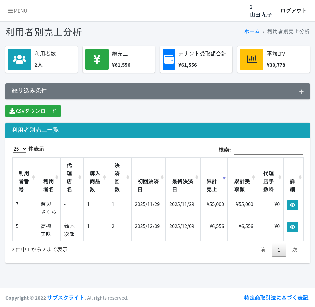Screen dimensions: 315x307
Task: Open detail eye icon for 高橋 美咲
Action: click(x=292, y=227)
